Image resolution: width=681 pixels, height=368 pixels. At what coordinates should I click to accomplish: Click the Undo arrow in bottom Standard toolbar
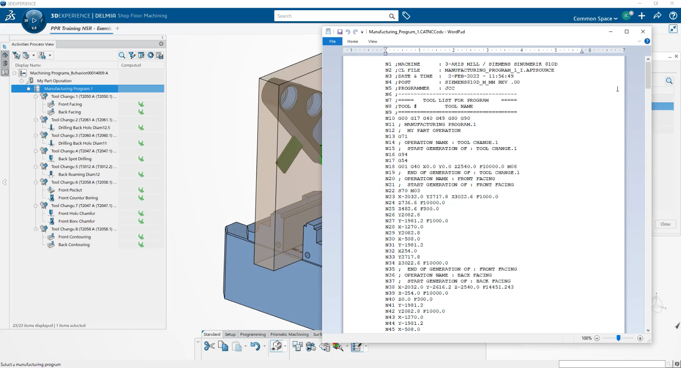point(255,346)
